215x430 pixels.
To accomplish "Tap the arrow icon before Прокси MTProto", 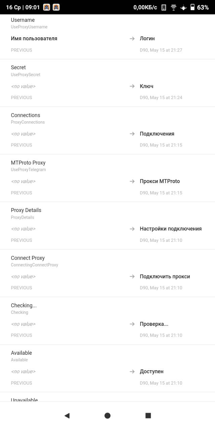I will click(132, 181).
